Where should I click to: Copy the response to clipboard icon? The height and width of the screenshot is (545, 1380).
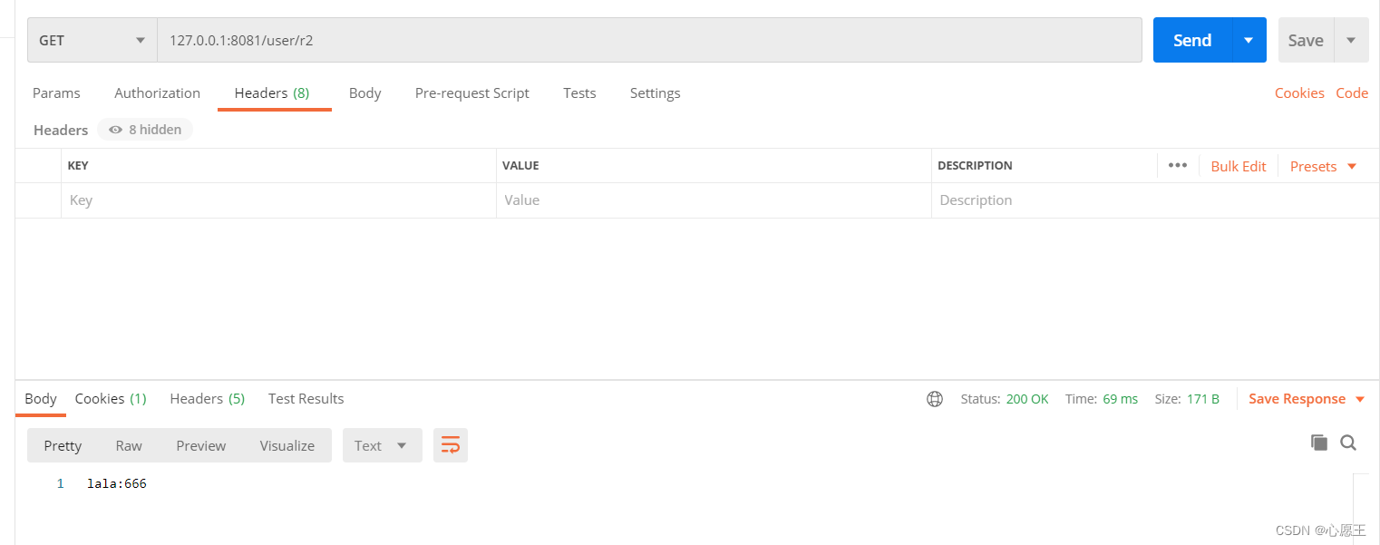click(x=1319, y=443)
